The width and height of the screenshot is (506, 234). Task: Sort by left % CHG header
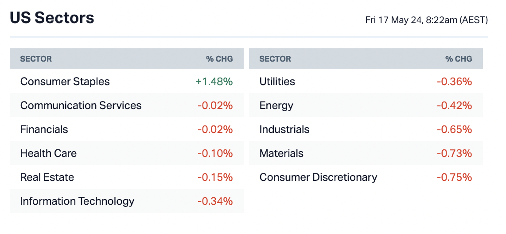219,59
